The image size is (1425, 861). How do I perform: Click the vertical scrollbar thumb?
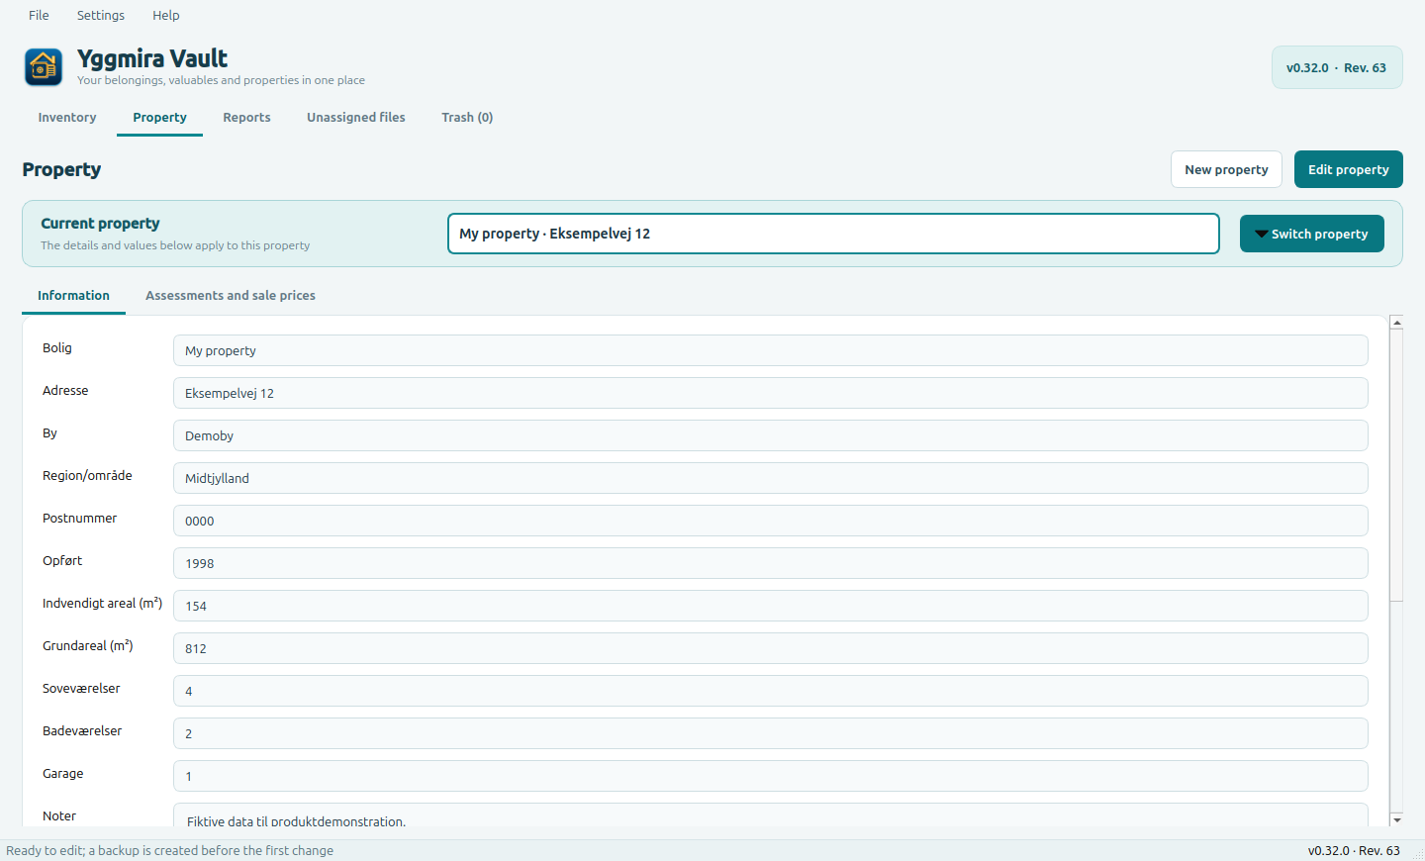(1396, 465)
